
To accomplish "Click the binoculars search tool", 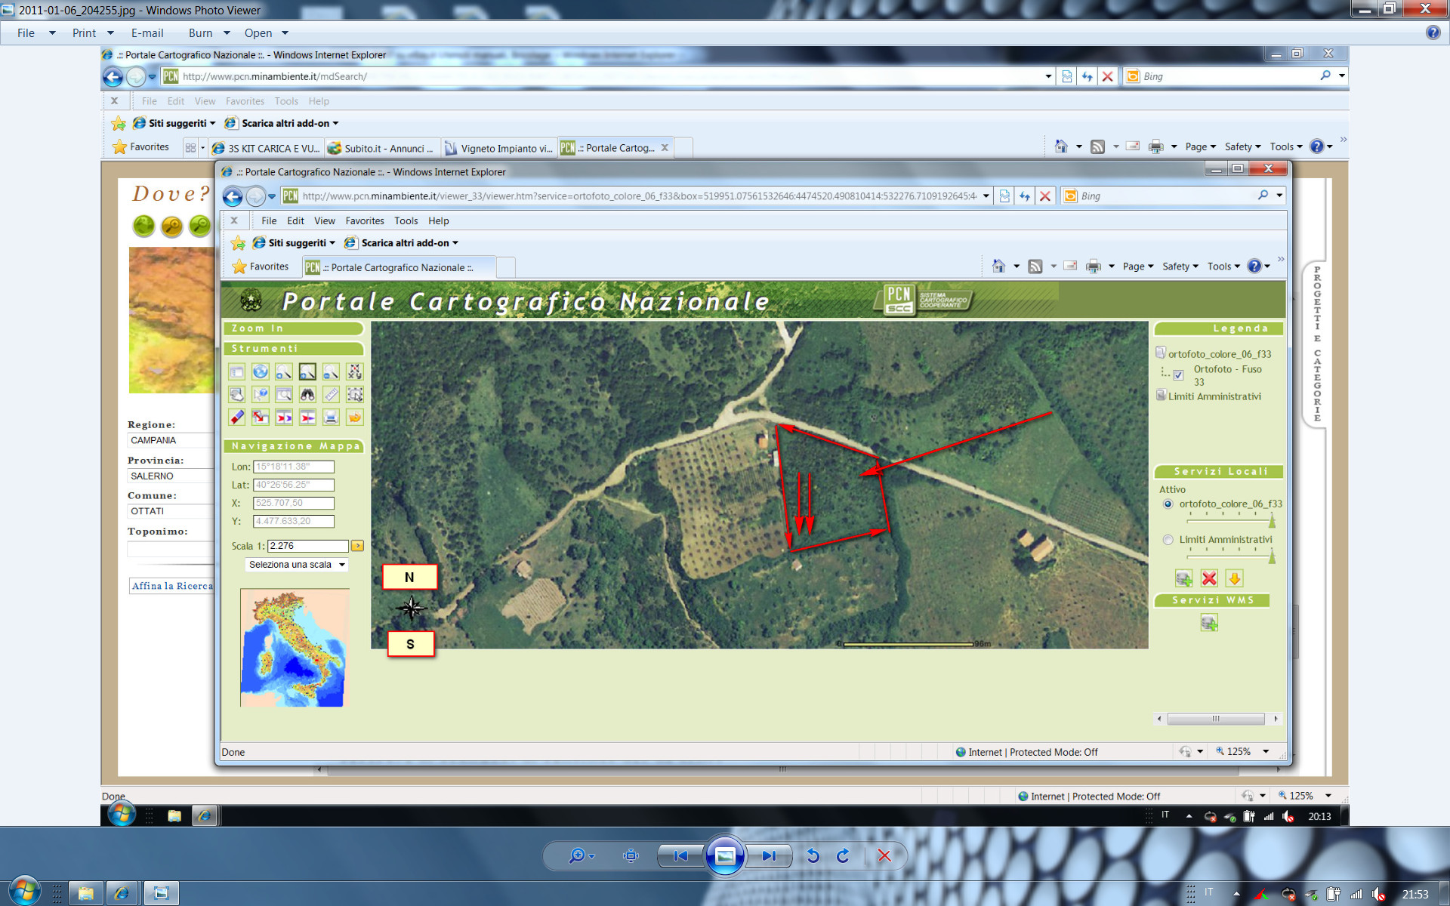I will 307,394.
